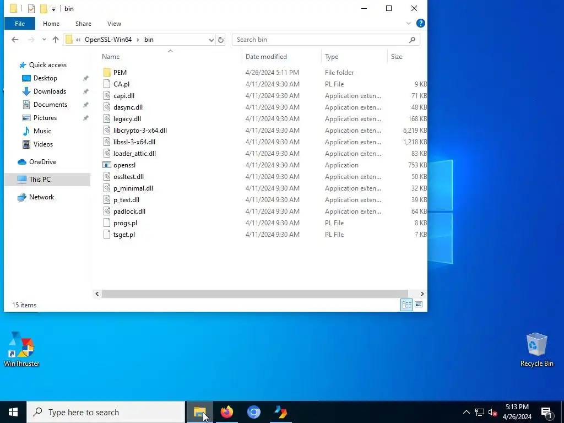Select Quick access in navigation pane
Viewport: 564px width, 423px height.
pyautogui.click(x=47, y=65)
